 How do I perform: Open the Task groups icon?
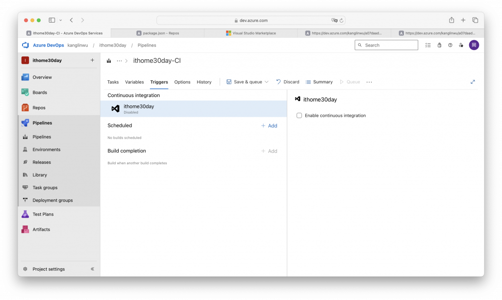pyautogui.click(x=25, y=188)
